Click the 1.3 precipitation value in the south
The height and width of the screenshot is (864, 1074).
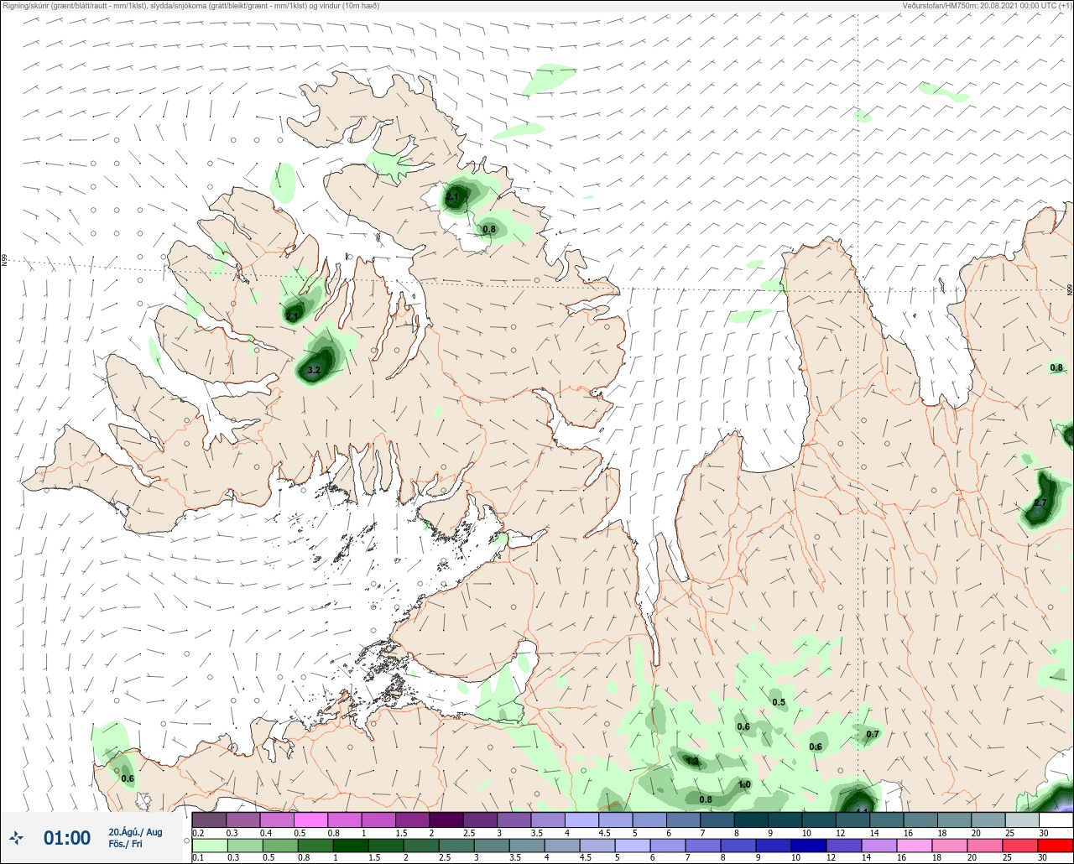(x=693, y=762)
